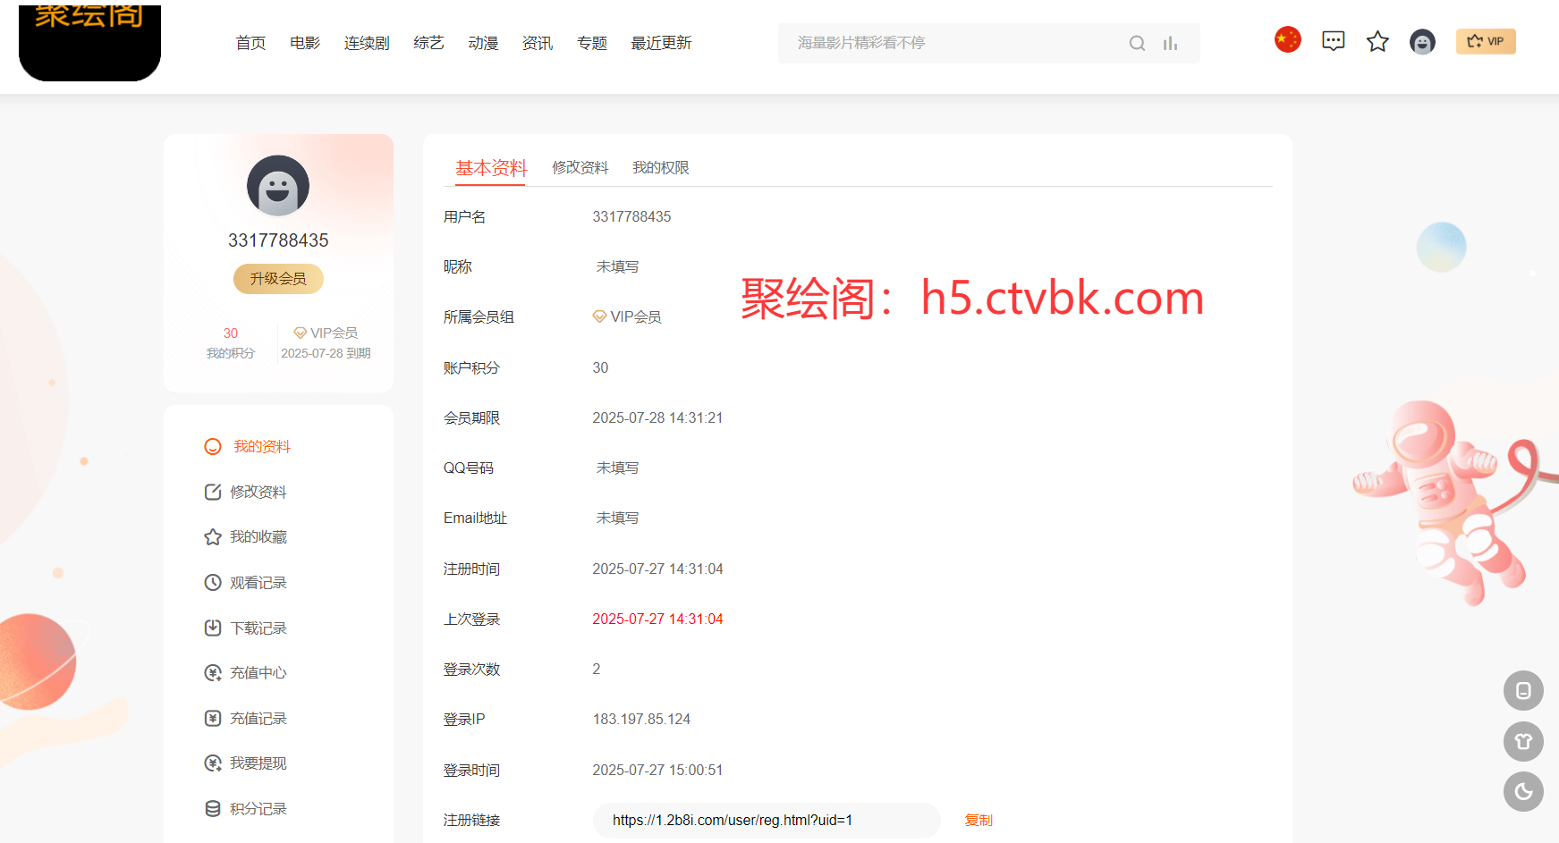Open messages via the chat bubble icon
The height and width of the screenshot is (843, 1559).
1333,40
